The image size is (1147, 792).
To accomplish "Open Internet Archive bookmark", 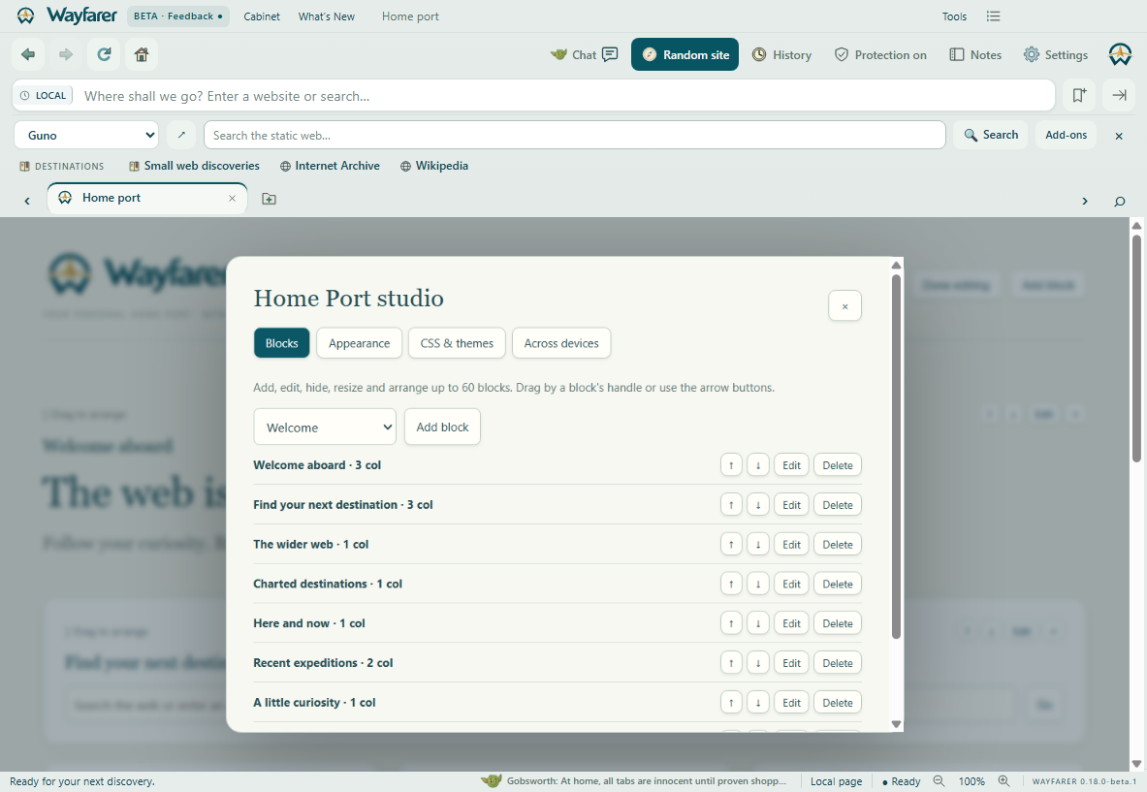I will coord(330,166).
